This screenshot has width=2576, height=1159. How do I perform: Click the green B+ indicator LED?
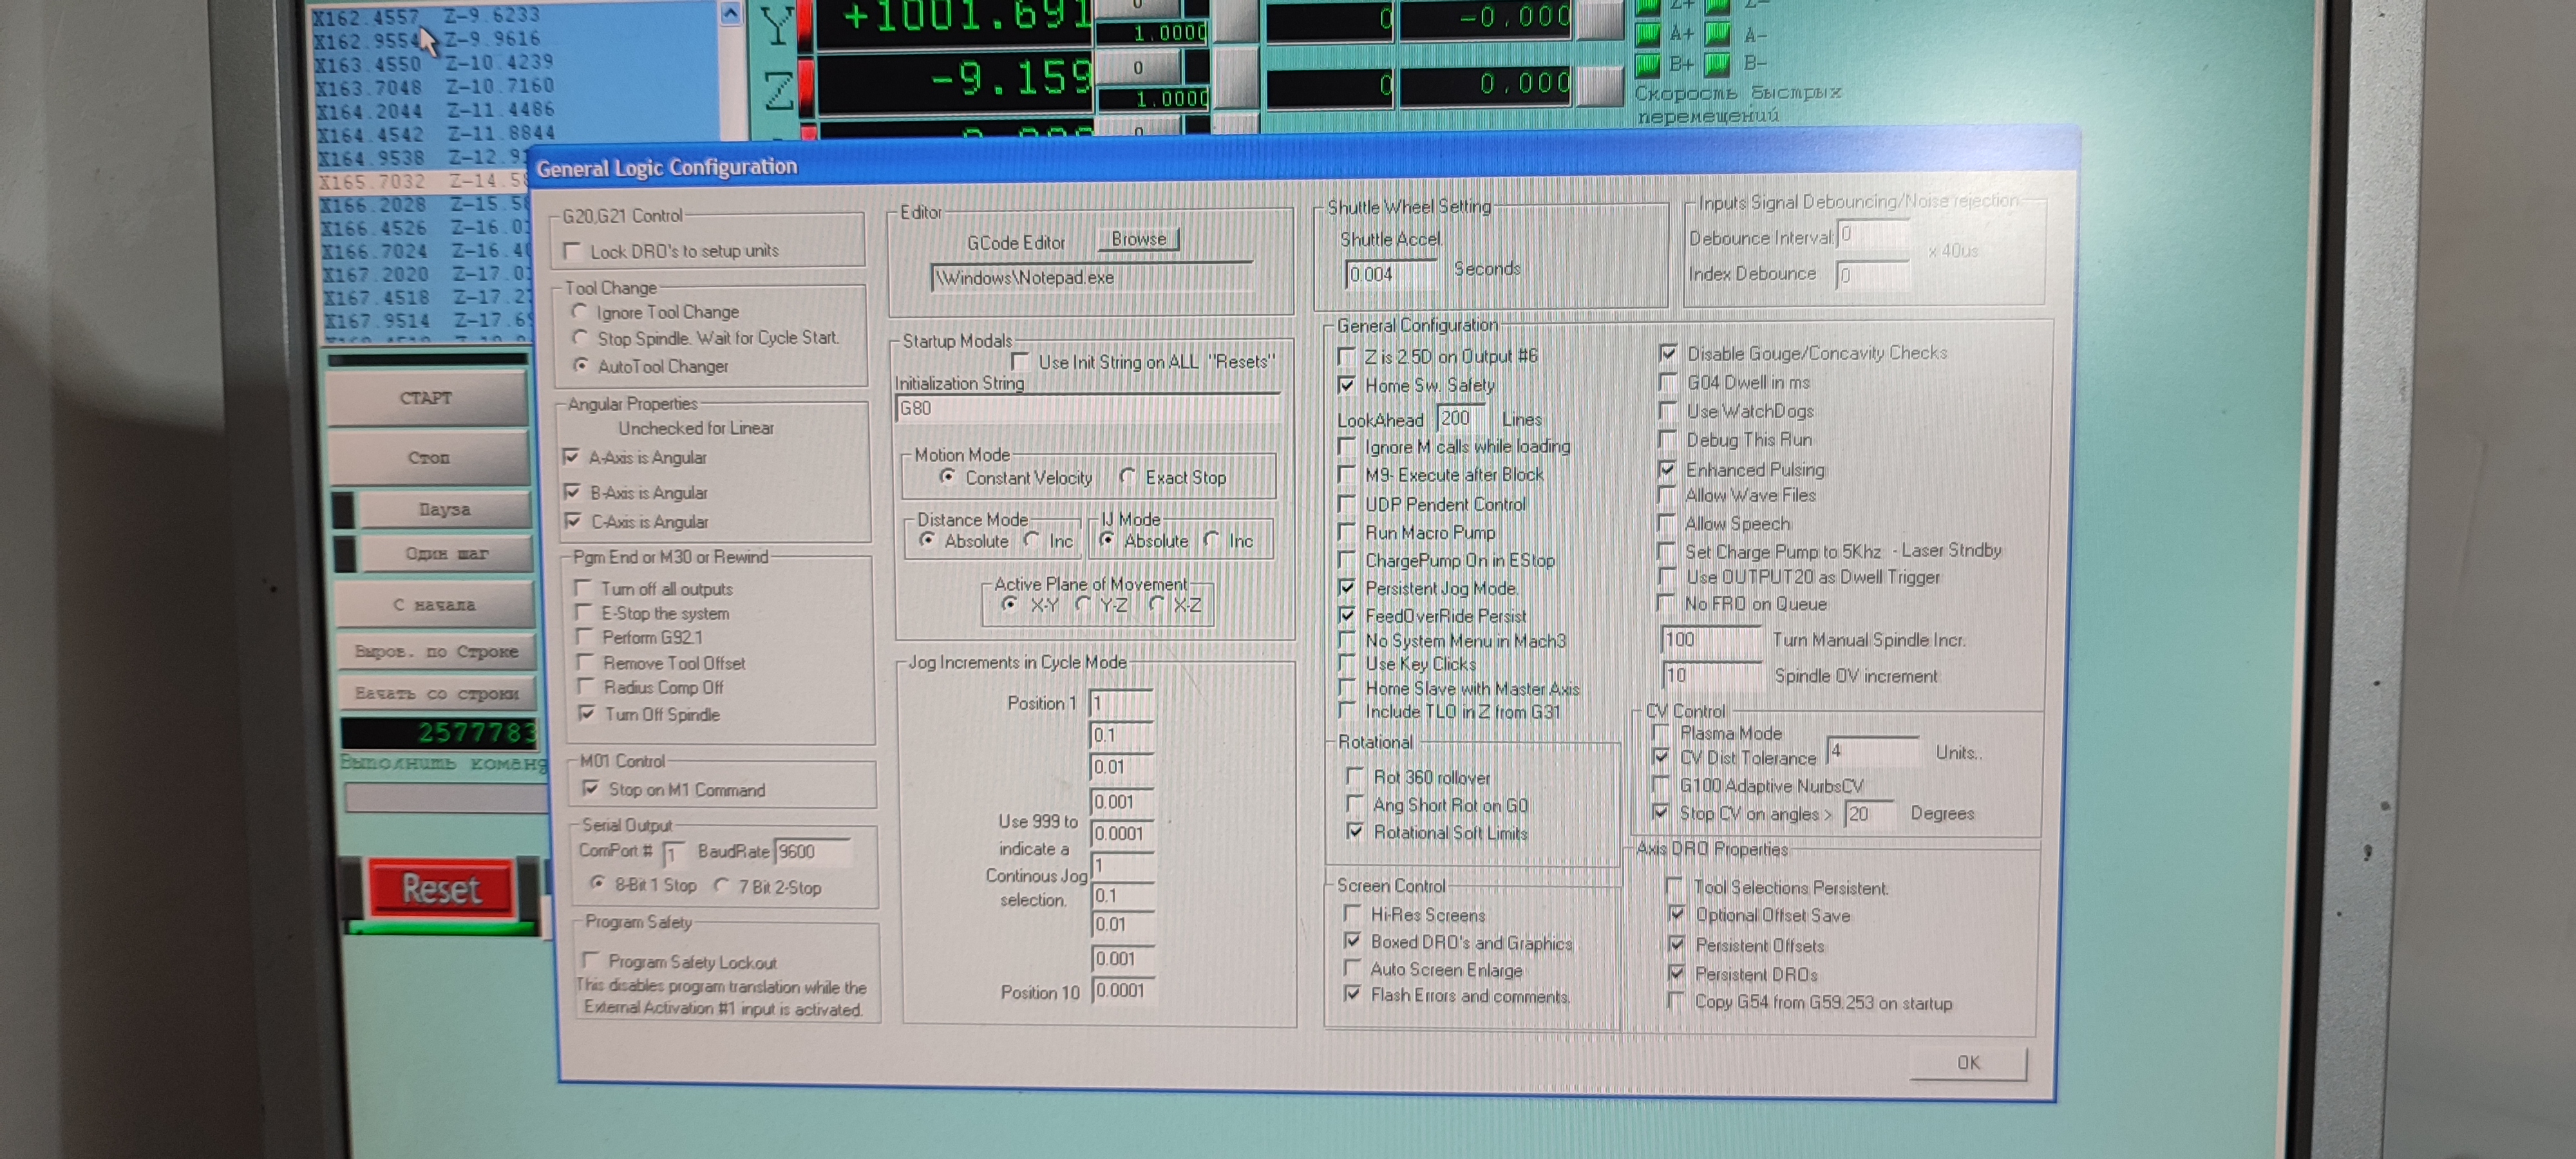pos(1647,66)
